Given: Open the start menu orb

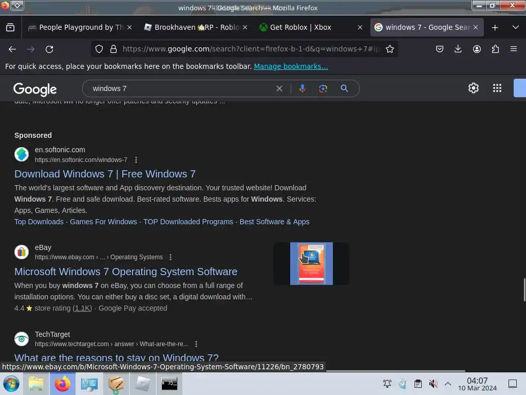Looking at the screenshot, I should (11, 384).
